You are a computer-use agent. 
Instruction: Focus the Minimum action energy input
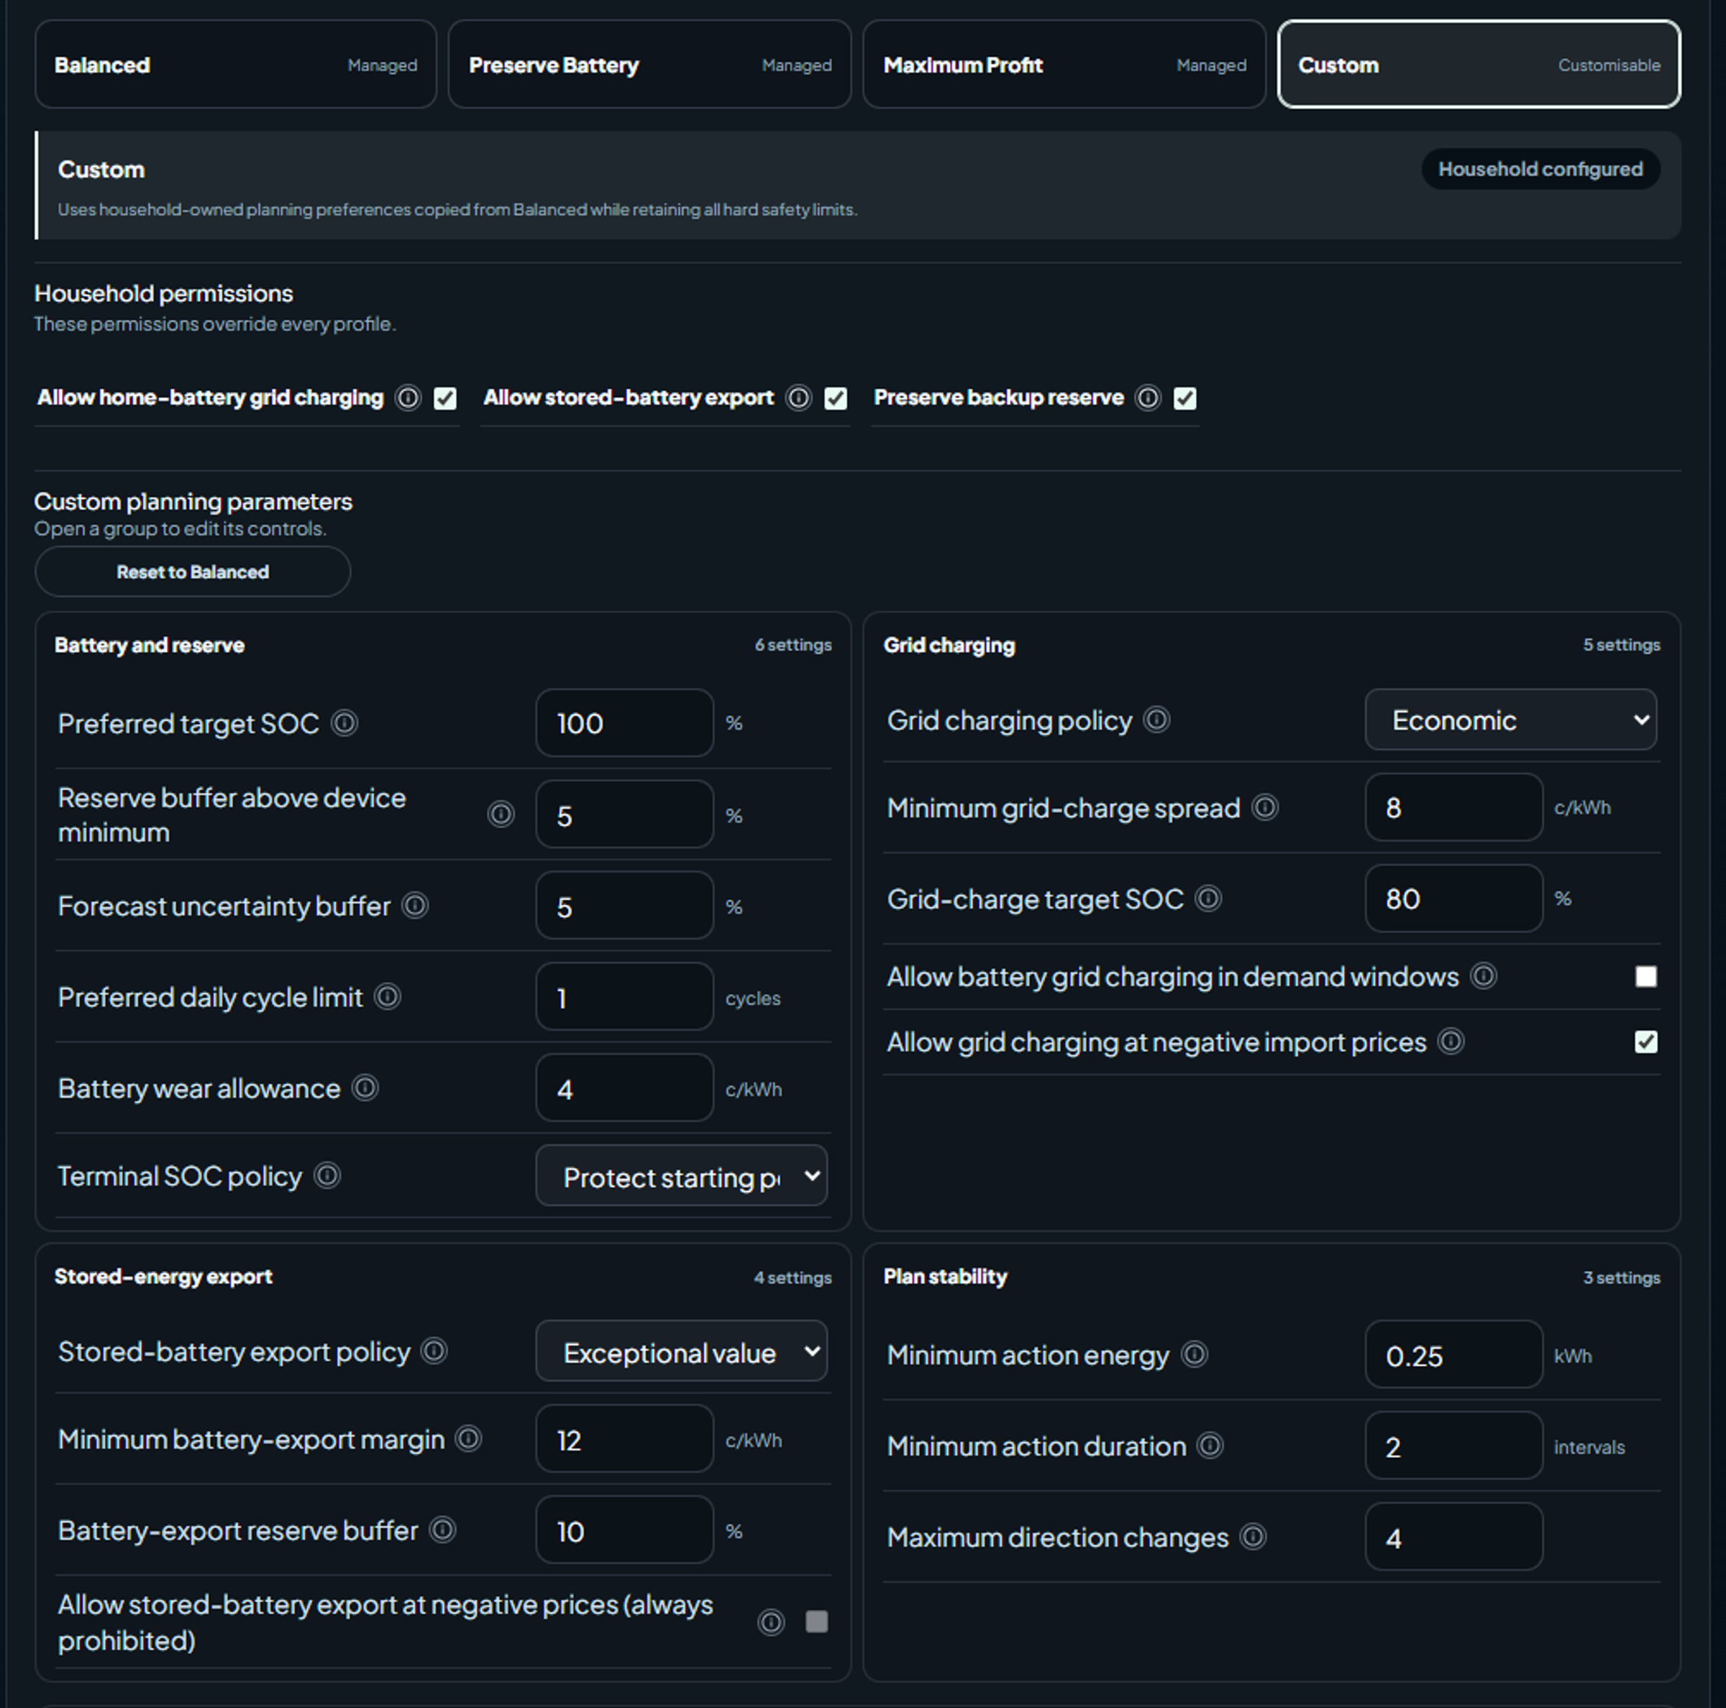click(1453, 1355)
